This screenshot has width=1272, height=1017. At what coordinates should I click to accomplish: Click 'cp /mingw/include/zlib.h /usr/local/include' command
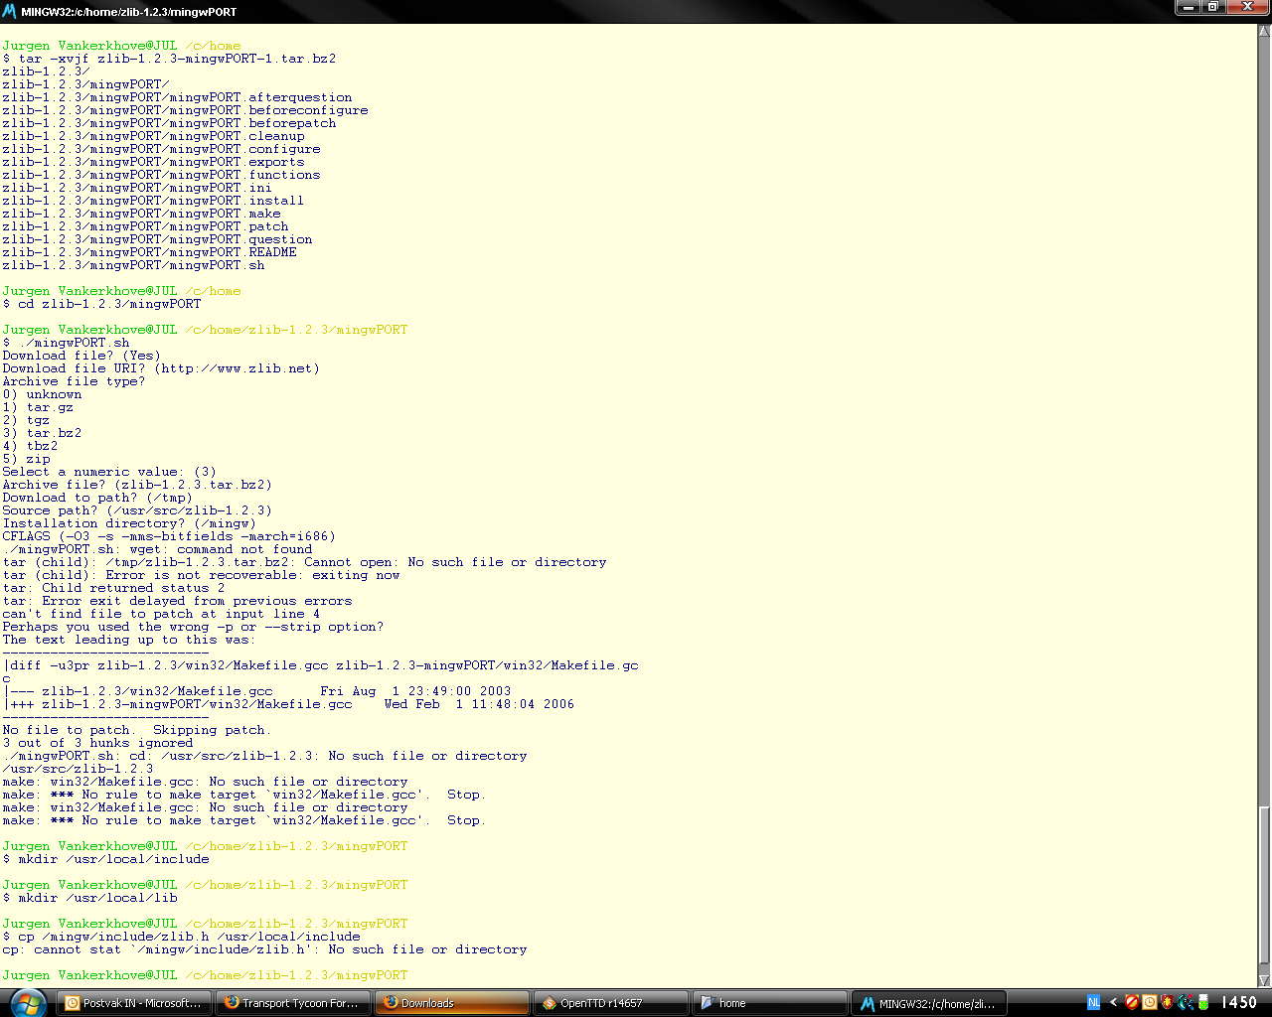[181, 937]
